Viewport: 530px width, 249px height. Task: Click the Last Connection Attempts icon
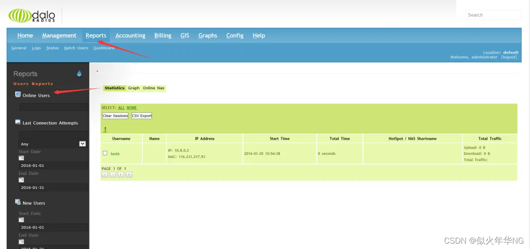[18, 122]
